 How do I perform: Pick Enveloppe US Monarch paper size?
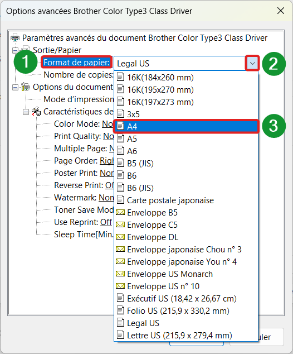point(186,274)
